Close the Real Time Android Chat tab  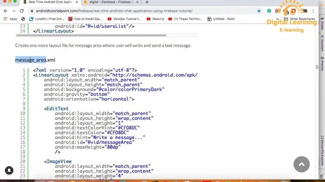(77, 2)
